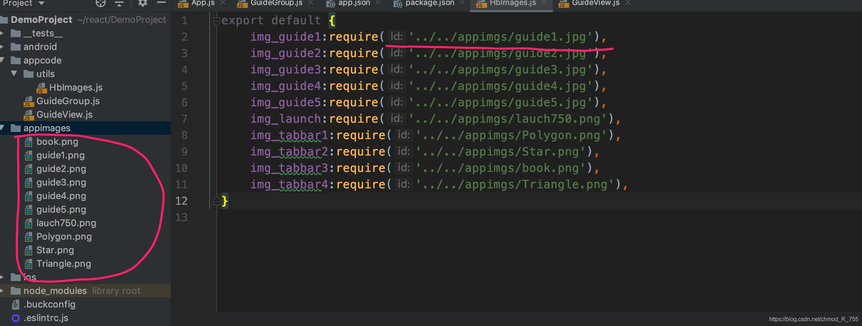Screen dimensions: 862x326
Task: Click the locate-in-project crosshair icon
Action: coord(101,3)
